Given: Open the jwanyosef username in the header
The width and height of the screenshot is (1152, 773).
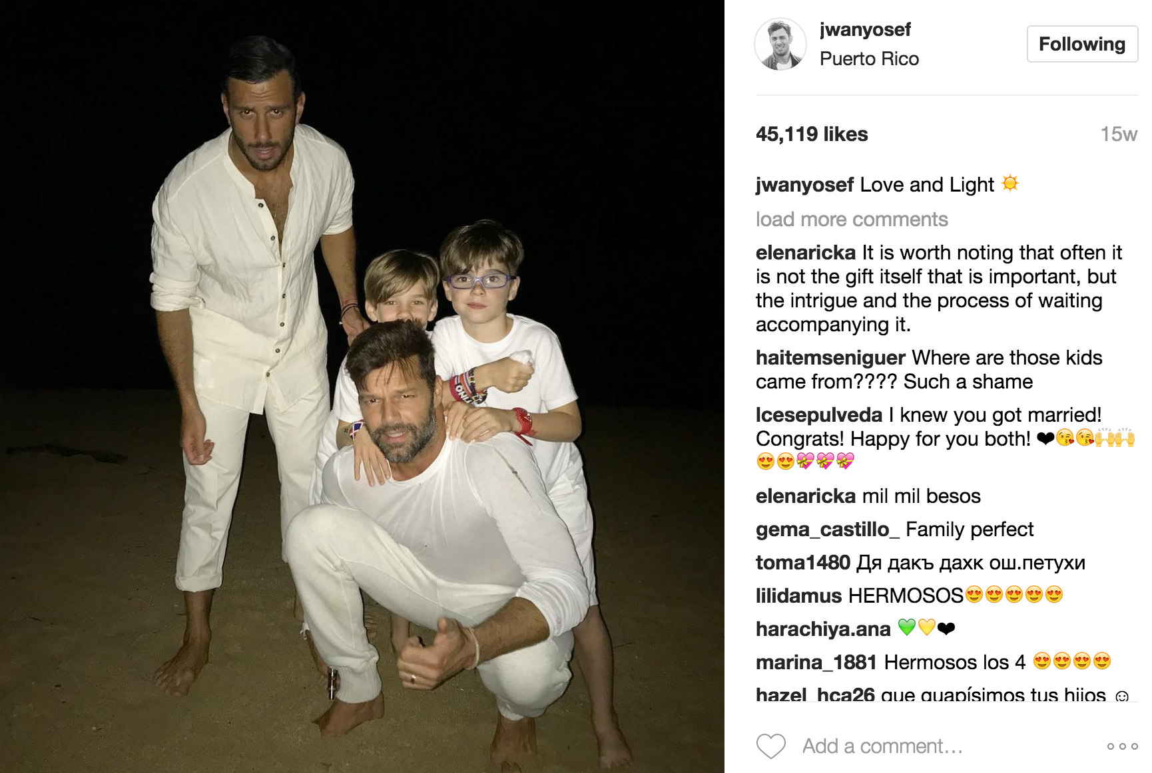Looking at the screenshot, I should click(x=865, y=30).
